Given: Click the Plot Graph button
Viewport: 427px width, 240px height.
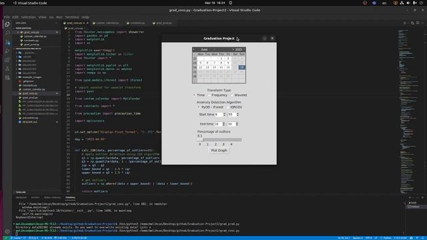Looking at the screenshot, I should coord(219,151).
